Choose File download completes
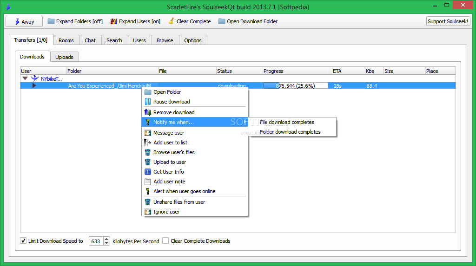The width and height of the screenshot is (476, 266). click(292, 122)
